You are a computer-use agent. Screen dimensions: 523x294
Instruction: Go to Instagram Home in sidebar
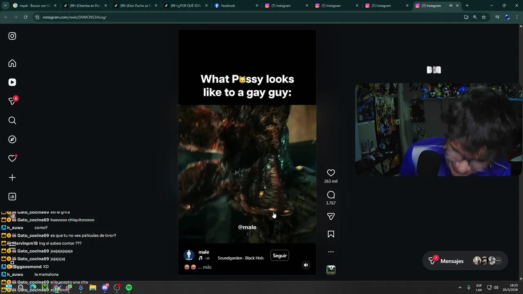coord(12,63)
